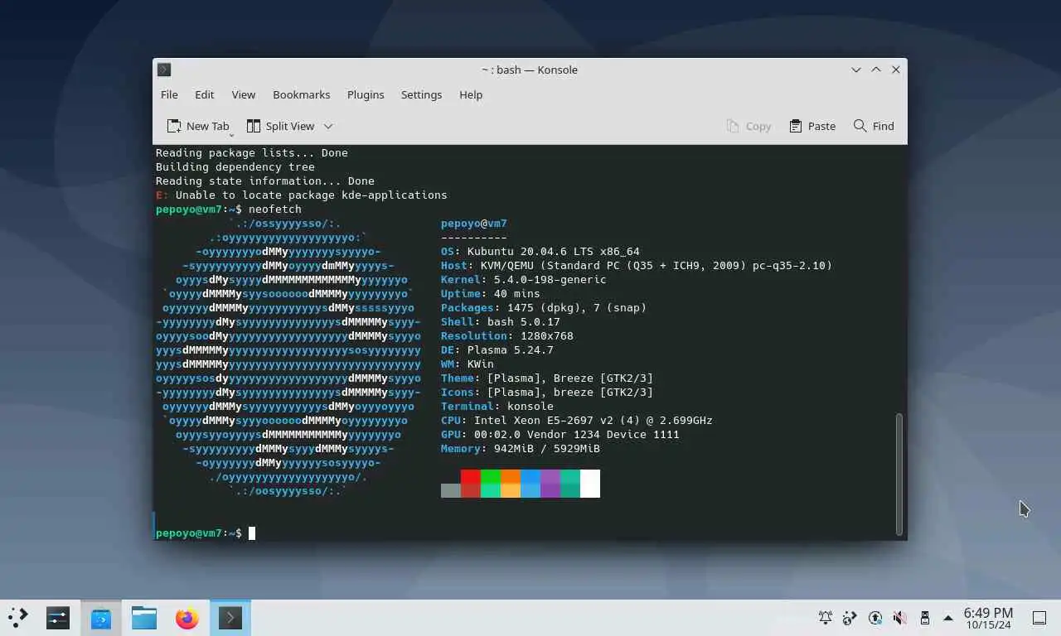Click the 'neofetch' command text
The image size is (1061, 636).
coord(275,210)
